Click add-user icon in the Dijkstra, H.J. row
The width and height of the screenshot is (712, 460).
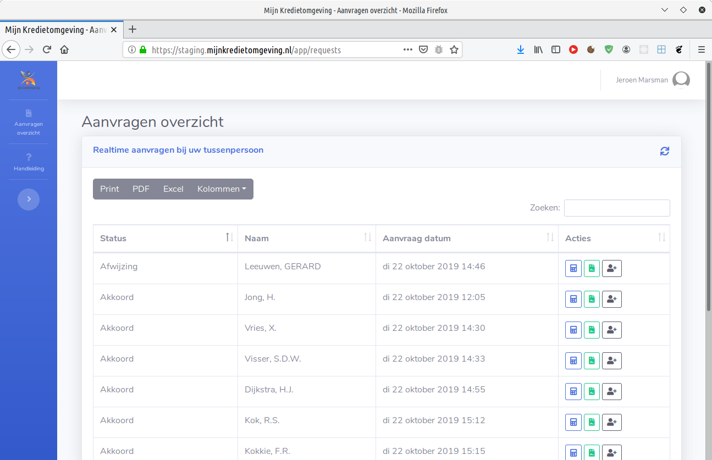611,392
